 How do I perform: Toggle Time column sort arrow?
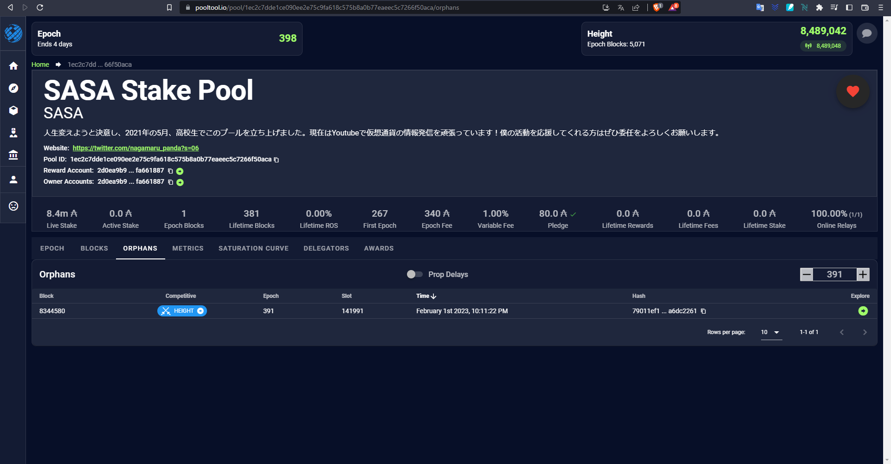pos(433,296)
